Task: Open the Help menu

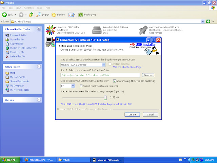Action: [x=48, y=8]
